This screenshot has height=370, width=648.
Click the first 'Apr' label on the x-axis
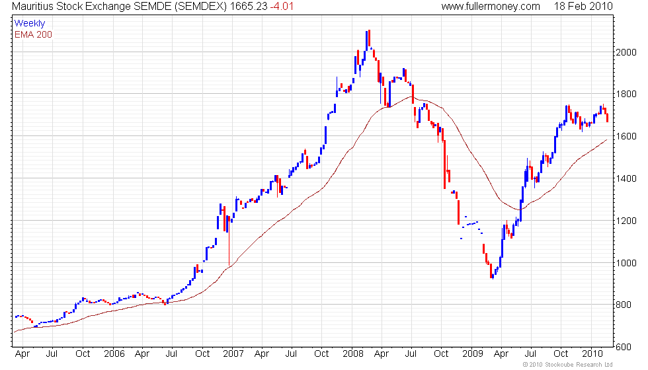click(22, 354)
